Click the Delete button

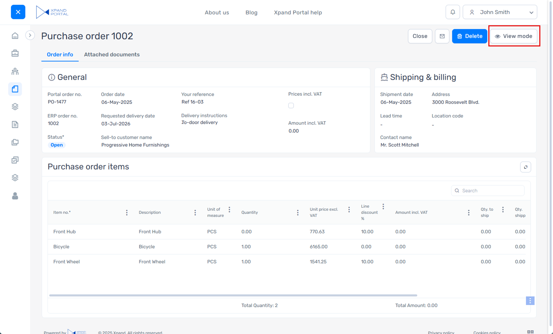(x=469, y=36)
